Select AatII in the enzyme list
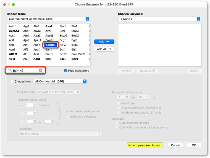 click(12, 26)
